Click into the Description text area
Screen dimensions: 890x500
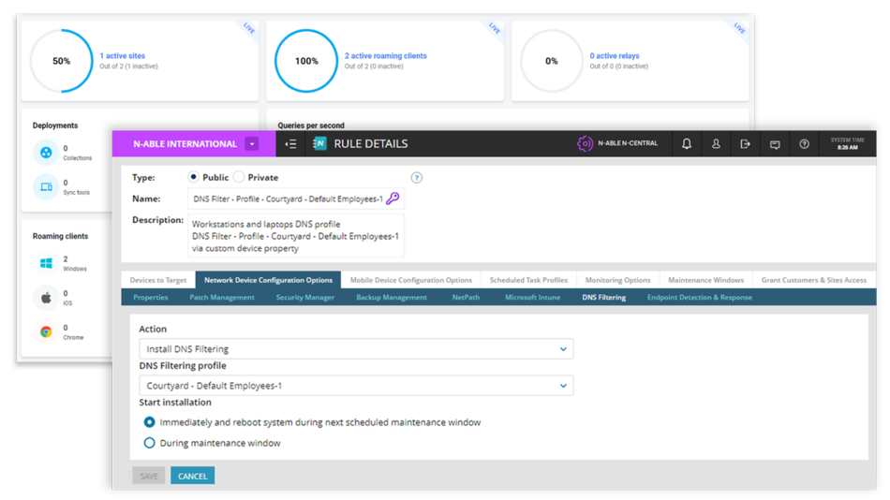coord(296,236)
